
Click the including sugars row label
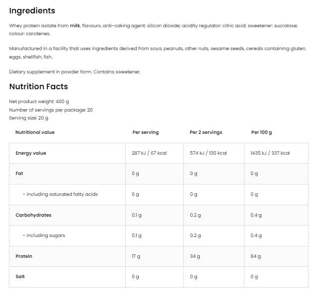click(44, 236)
